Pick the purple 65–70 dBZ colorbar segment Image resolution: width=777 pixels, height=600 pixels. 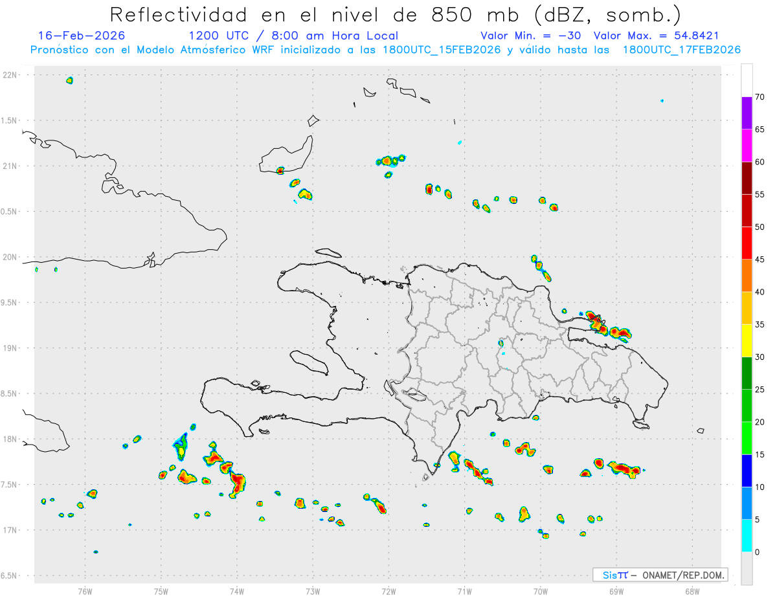point(747,113)
